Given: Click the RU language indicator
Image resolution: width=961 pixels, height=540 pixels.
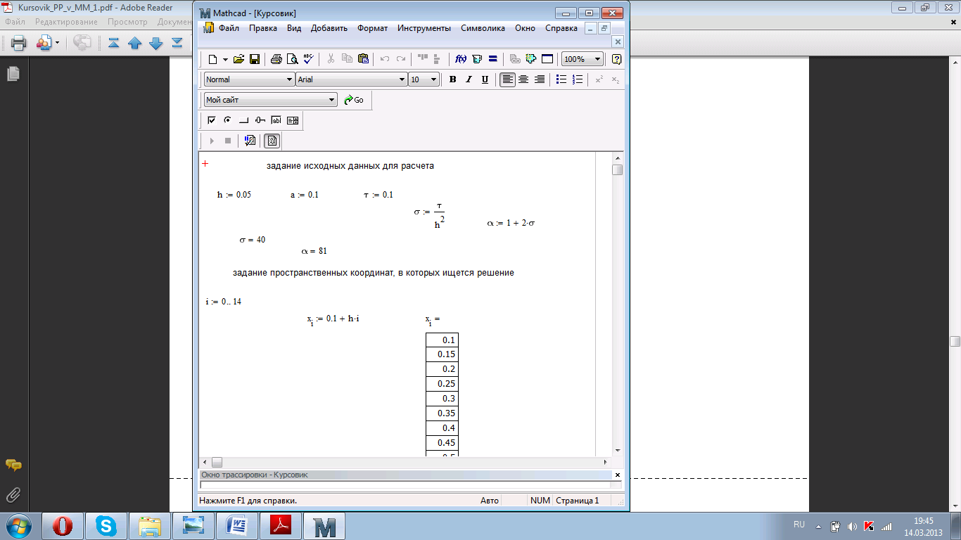Looking at the screenshot, I should tap(799, 525).
